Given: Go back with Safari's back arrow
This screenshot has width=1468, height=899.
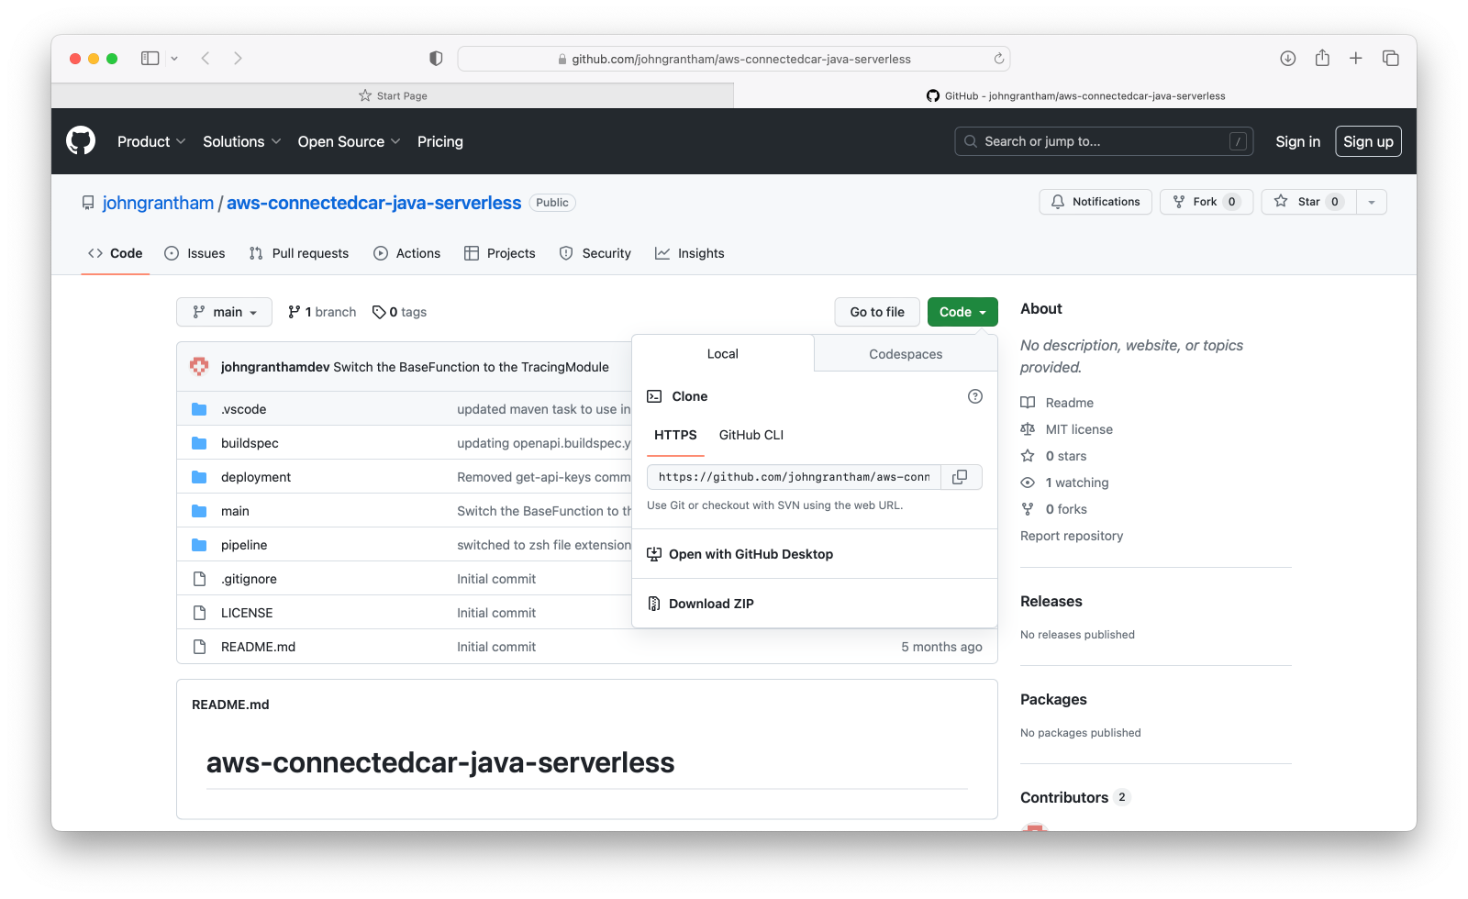Looking at the screenshot, I should 206,59.
